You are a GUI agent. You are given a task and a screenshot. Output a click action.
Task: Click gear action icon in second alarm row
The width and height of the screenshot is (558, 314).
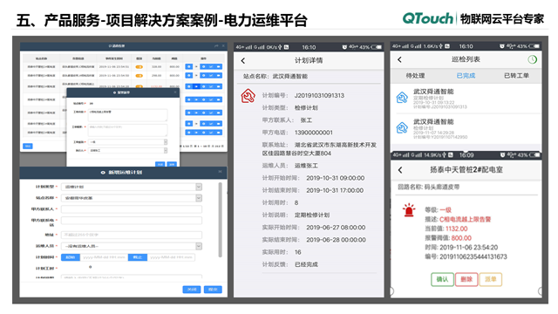pyautogui.click(x=203, y=76)
